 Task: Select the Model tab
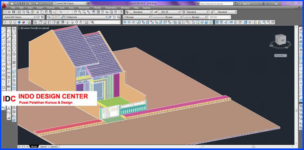pyautogui.click(x=34, y=146)
